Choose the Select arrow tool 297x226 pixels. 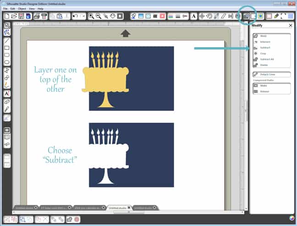7,25
